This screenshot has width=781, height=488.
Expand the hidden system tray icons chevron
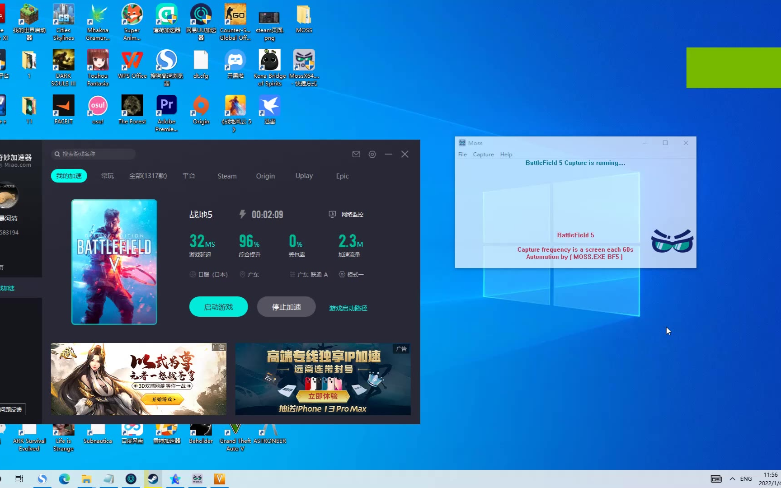732,479
